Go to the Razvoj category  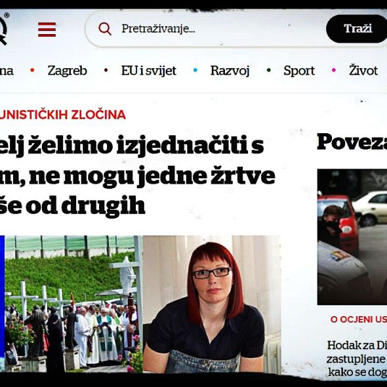pos(230,71)
